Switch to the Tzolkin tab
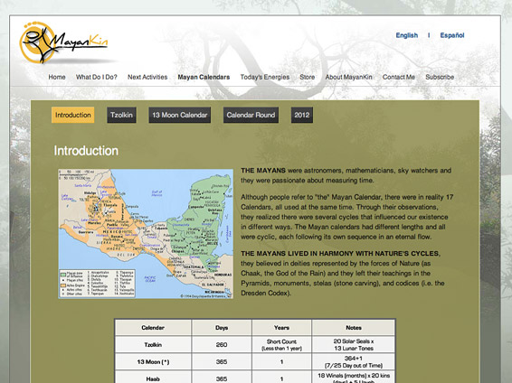The image size is (512, 383). tap(121, 115)
